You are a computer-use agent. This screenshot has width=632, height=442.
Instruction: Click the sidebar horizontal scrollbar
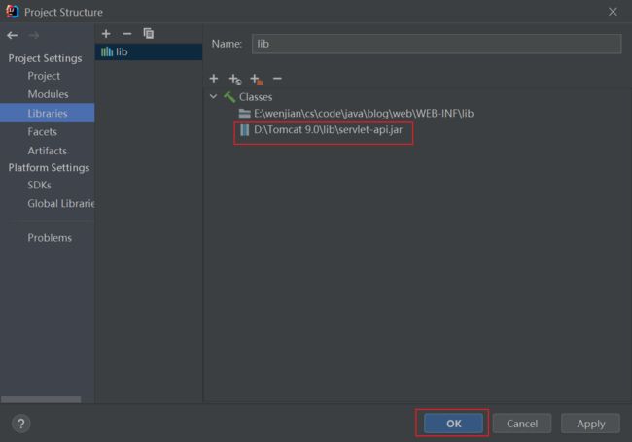tap(41, 399)
